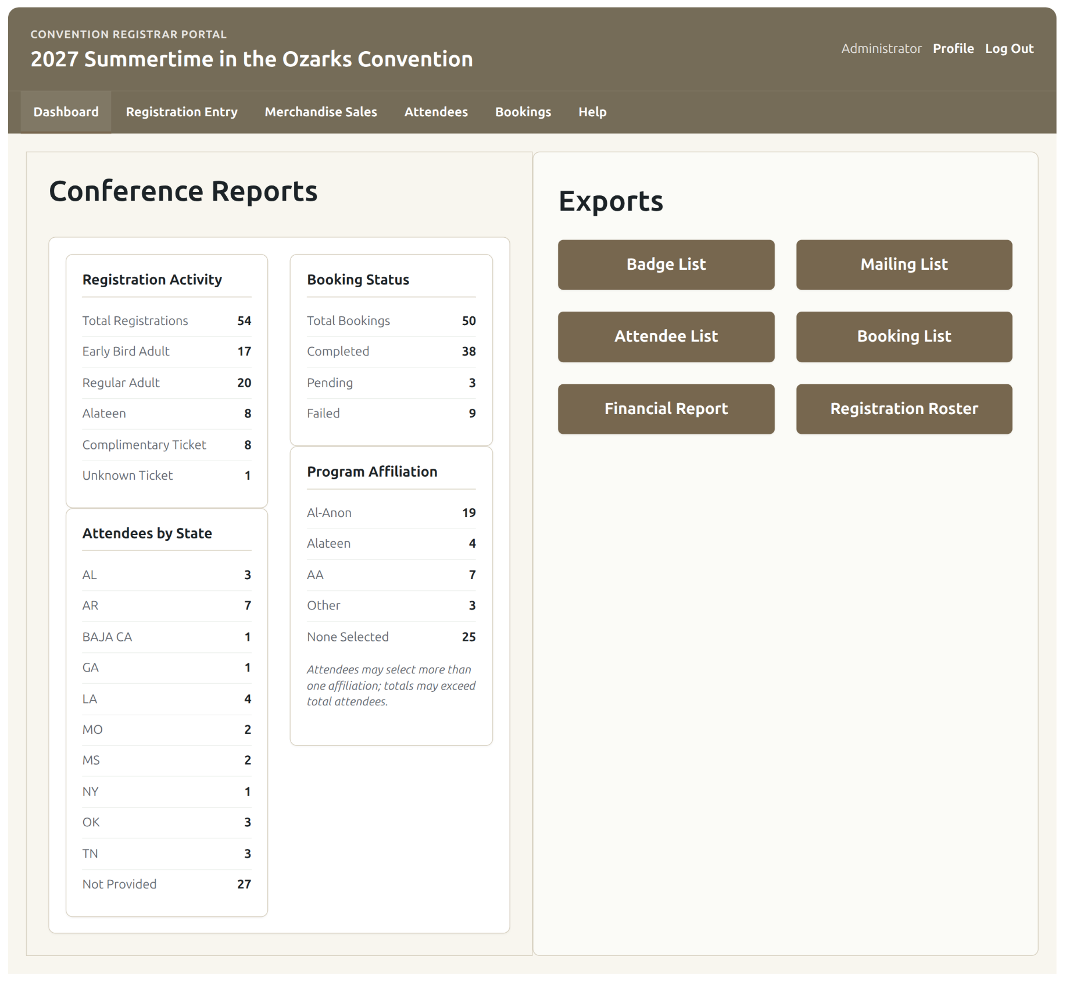This screenshot has height=985, width=1066.
Task: Click the Log Out link
Action: point(1009,49)
